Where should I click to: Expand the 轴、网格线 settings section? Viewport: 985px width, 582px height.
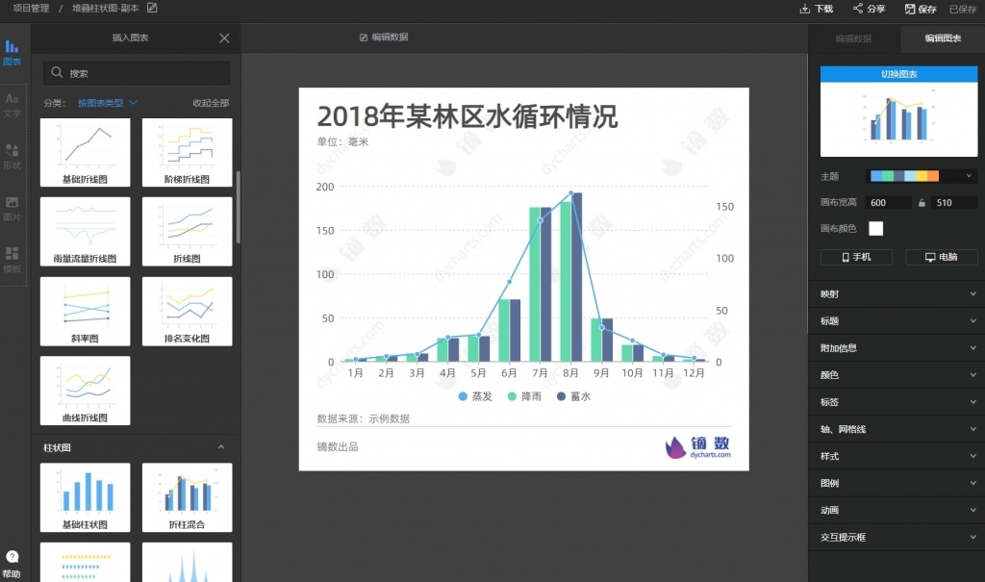click(897, 428)
